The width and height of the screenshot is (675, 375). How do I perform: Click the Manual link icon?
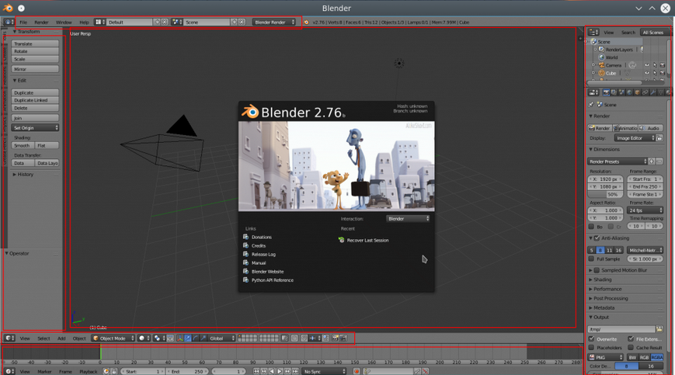[x=246, y=262]
